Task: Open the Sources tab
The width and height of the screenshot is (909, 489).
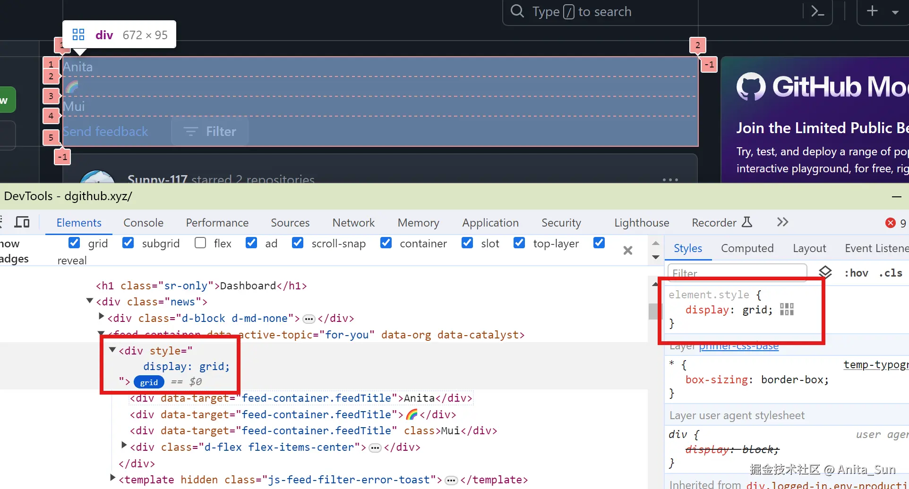Action: point(290,223)
